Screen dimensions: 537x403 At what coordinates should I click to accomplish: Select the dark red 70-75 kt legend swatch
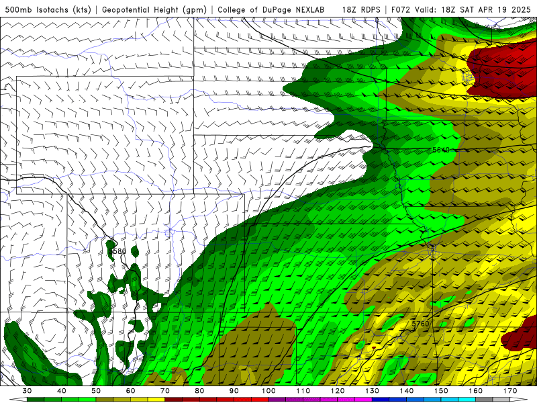pyautogui.click(x=174, y=400)
